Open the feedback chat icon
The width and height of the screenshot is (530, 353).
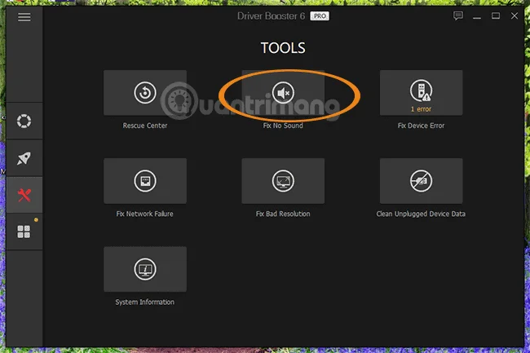[x=458, y=15]
